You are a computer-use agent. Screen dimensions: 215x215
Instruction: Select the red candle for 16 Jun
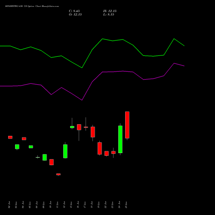pos(79,127)
